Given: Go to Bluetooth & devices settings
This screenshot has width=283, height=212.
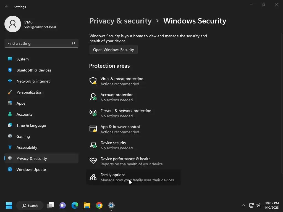Looking at the screenshot, I should click(33, 70).
